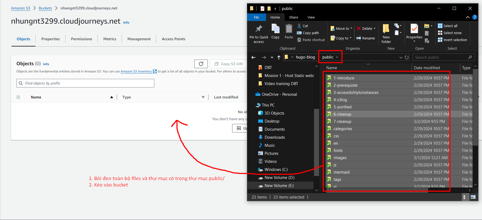
Task: Click Copy path in Clipboard group
Action: tap(308, 33)
